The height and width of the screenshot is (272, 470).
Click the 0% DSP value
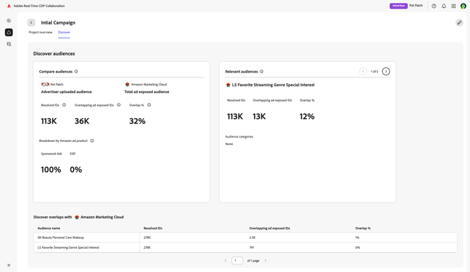(x=76, y=169)
